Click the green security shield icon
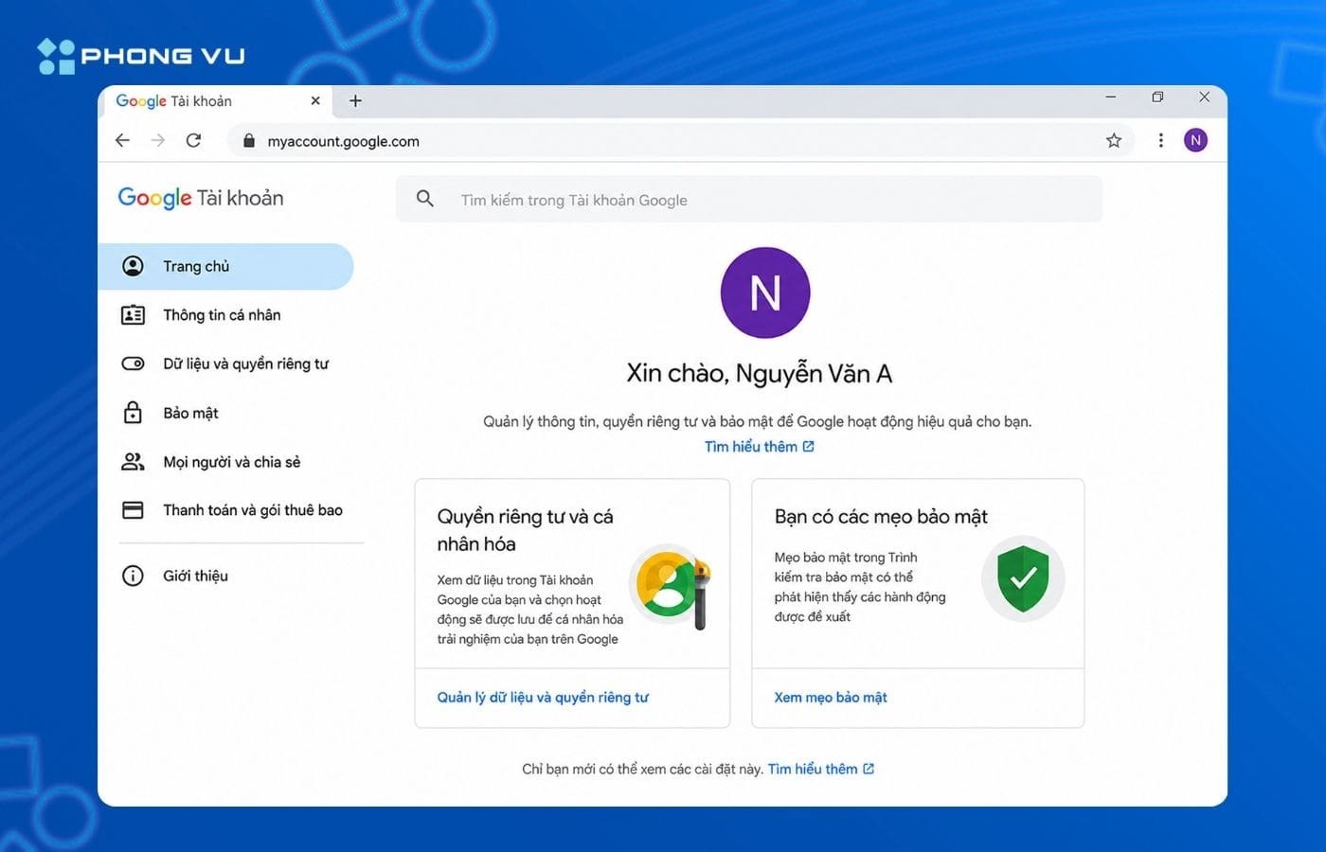Image resolution: width=1326 pixels, height=852 pixels. tap(1023, 578)
